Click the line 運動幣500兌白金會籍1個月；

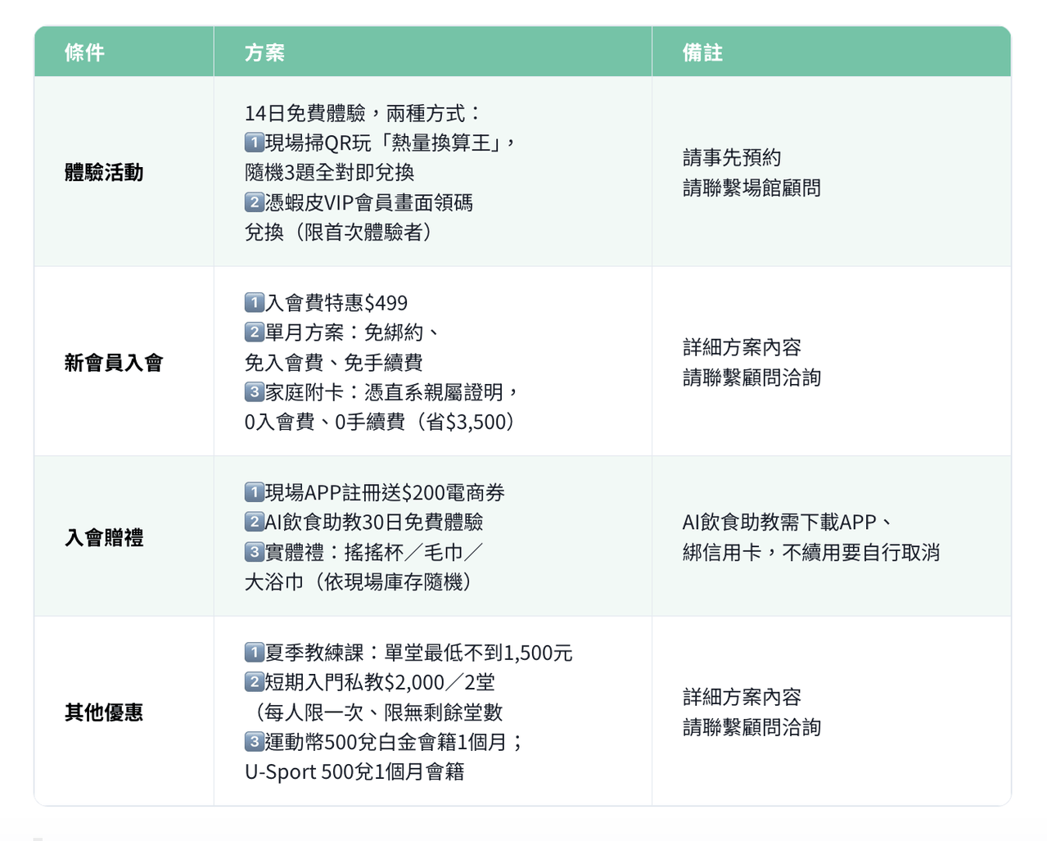point(385,742)
